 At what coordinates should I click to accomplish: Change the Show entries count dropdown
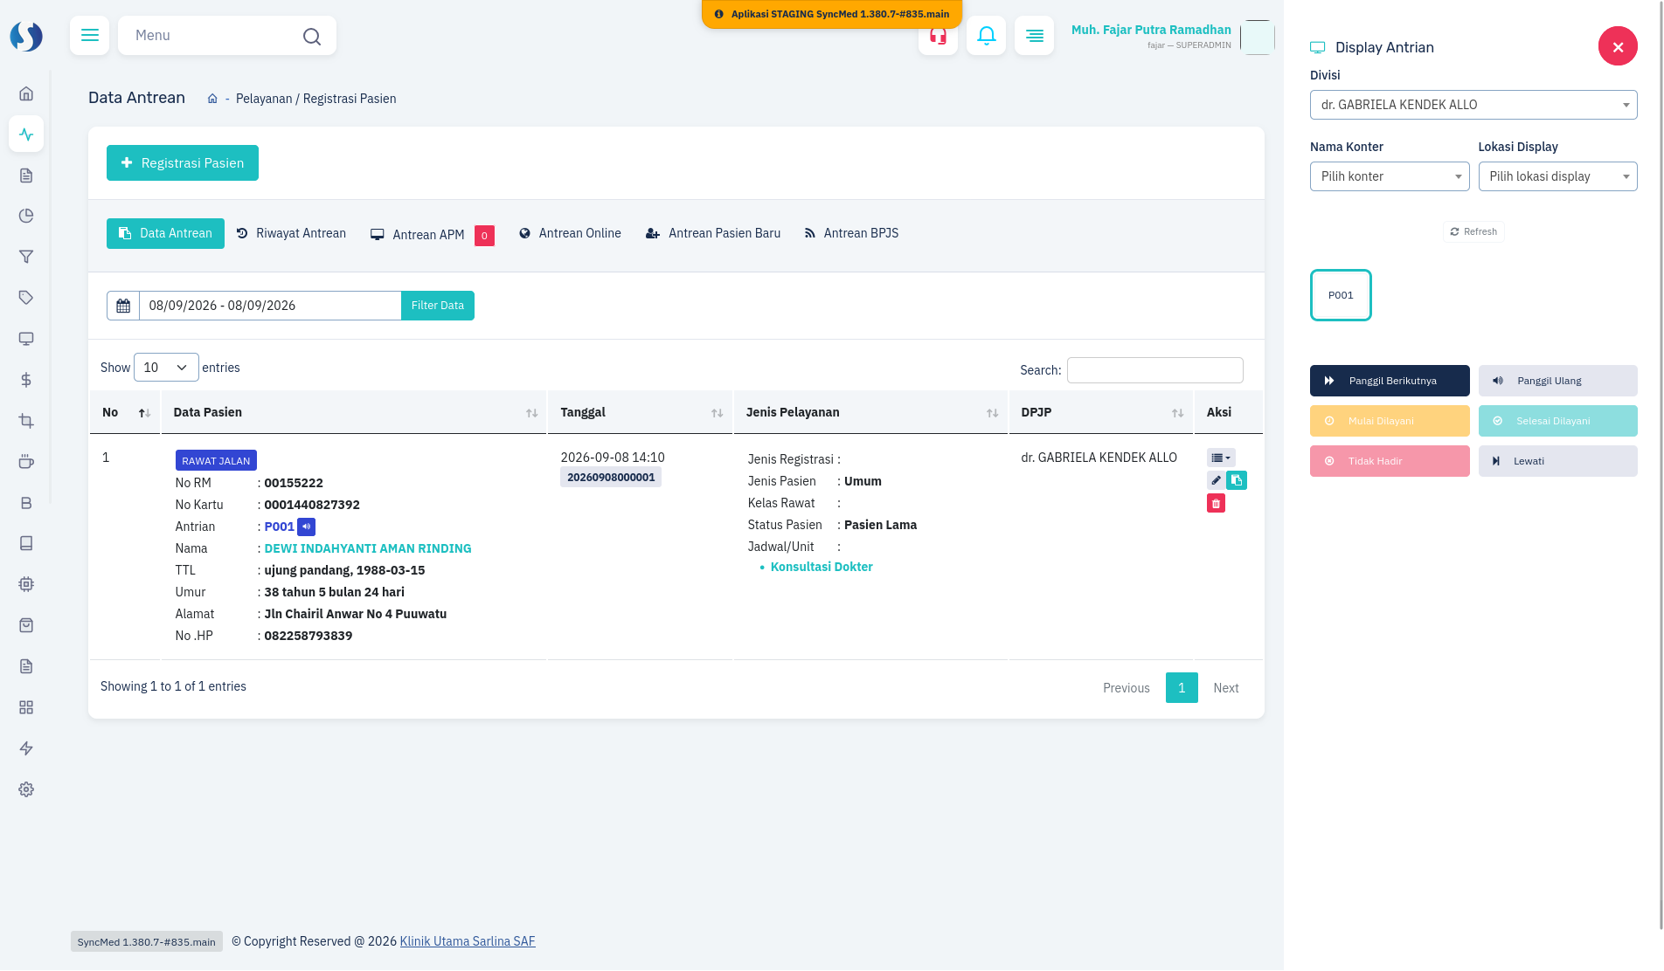point(166,368)
